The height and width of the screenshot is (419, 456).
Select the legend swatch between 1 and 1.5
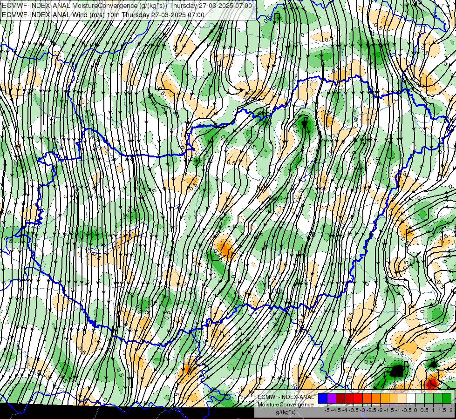click(438, 399)
